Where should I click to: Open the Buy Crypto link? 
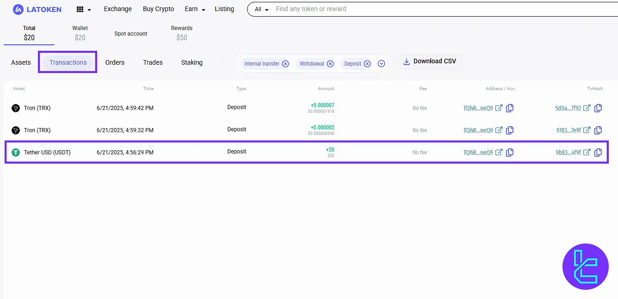point(158,9)
